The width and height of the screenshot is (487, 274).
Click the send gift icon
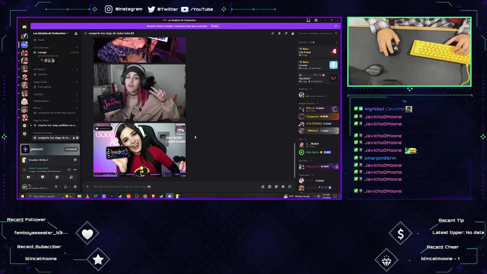click(x=263, y=187)
